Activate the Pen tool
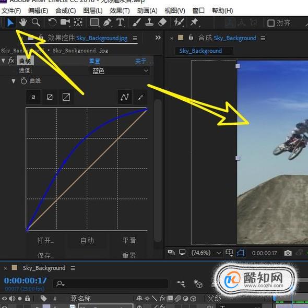308x308 pixels. click(x=107, y=22)
